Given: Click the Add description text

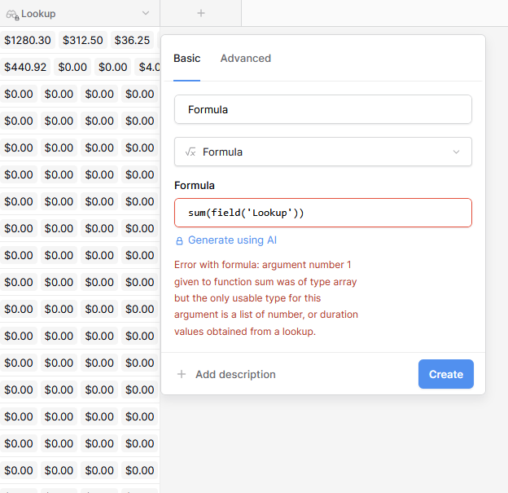Looking at the screenshot, I should coord(235,375).
